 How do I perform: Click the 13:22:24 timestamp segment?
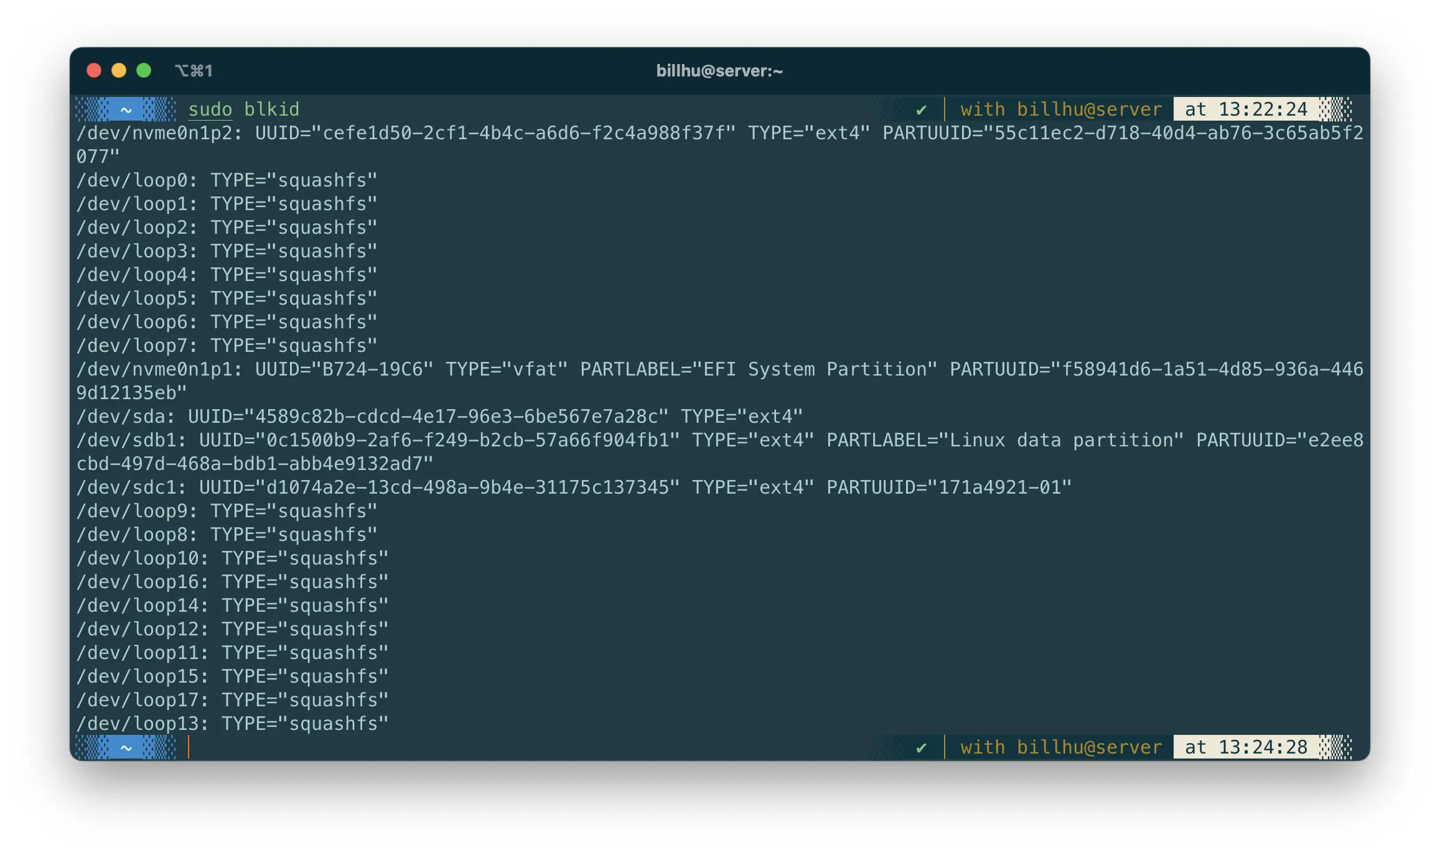1246,109
